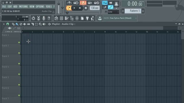Add a new pattern with plus button

pos(143,11)
